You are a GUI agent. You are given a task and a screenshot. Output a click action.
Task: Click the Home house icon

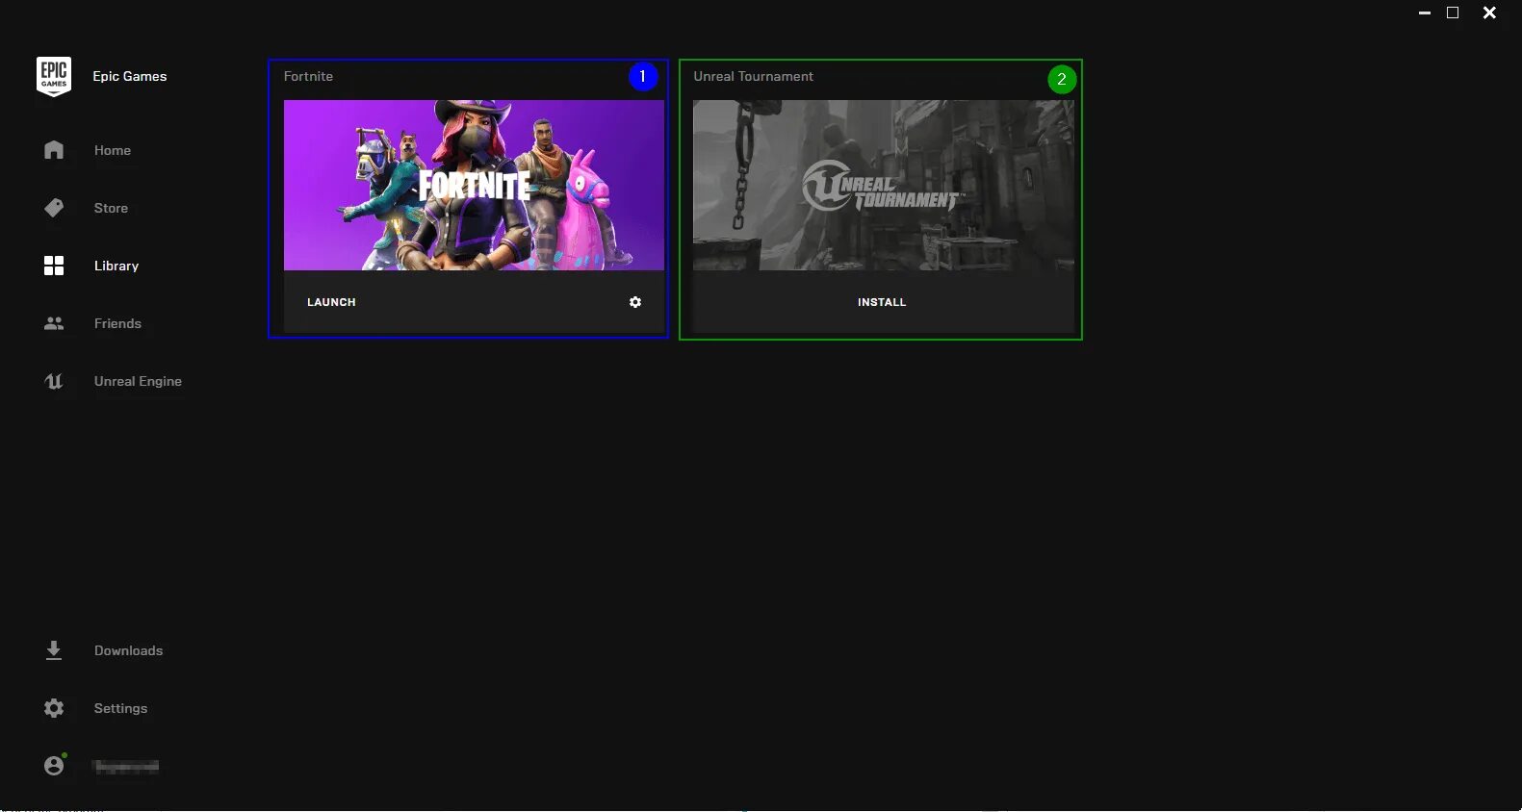(54, 150)
